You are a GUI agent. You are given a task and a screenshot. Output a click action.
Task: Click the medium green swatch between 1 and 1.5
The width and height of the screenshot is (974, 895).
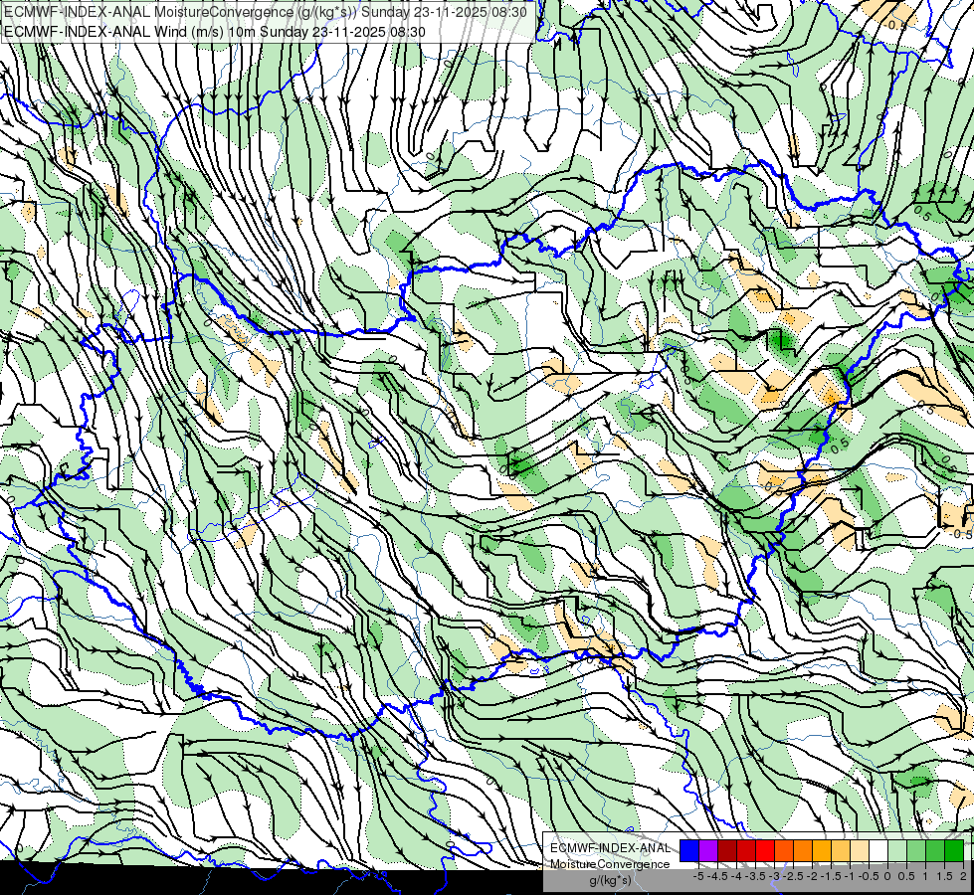[x=935, y=850]
